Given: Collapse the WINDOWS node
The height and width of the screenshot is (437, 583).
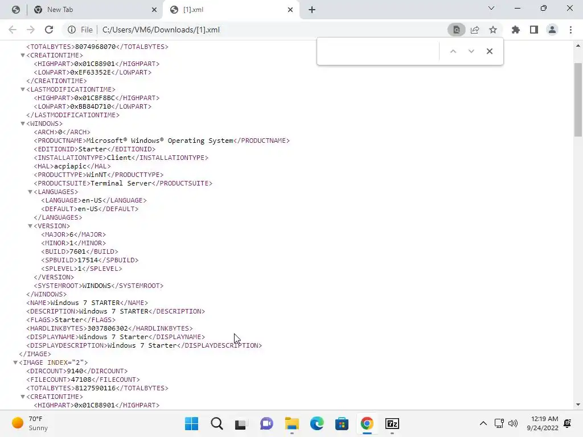Looking at the screenshot, I should [23, 123].
